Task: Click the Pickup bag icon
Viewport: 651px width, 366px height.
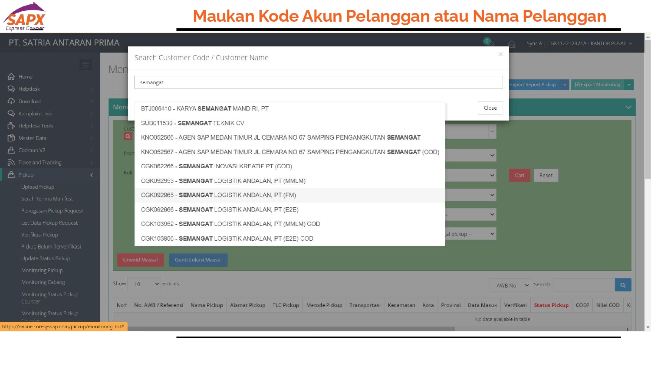Action: [x=11, y=175]
